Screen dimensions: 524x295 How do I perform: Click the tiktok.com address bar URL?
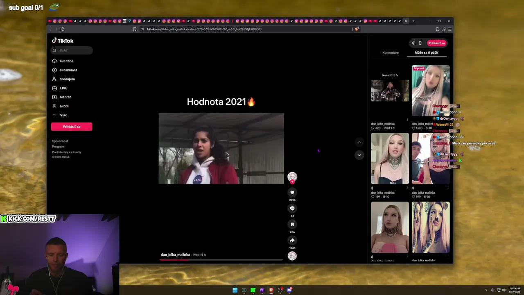(x=204, y=29)
